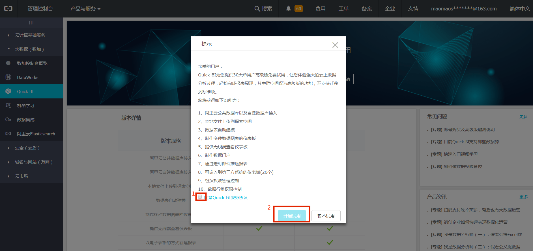Click the 暂不试用 button
Image resolution: width=533 pixels, height=251 pixels.
point(326,216)
